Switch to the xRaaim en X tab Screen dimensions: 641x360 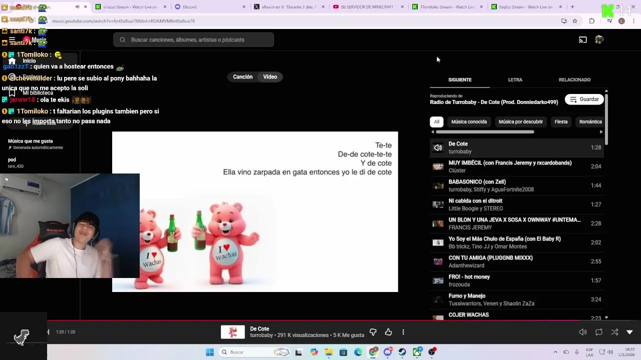[289, 7]
